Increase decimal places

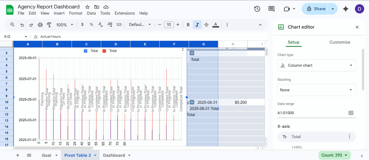[x=110, y=24]
